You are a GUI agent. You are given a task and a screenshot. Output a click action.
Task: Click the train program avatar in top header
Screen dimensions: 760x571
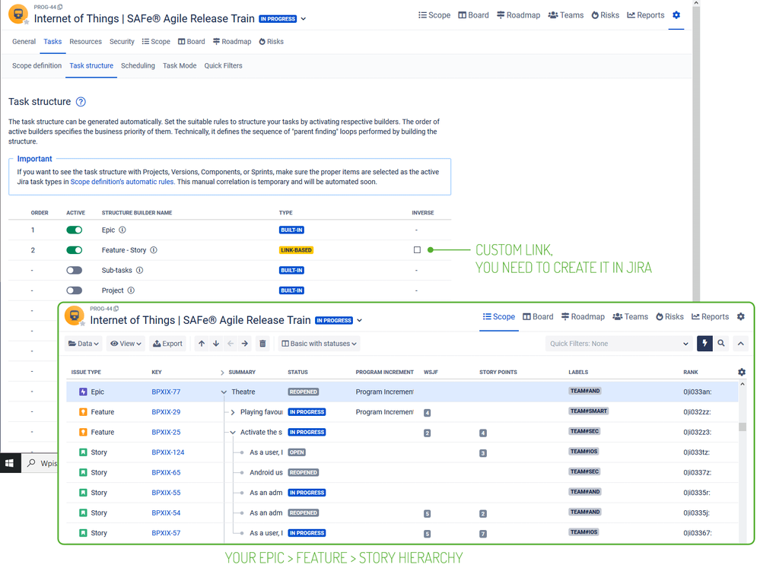pyautogui.click(x=18, y=14)
